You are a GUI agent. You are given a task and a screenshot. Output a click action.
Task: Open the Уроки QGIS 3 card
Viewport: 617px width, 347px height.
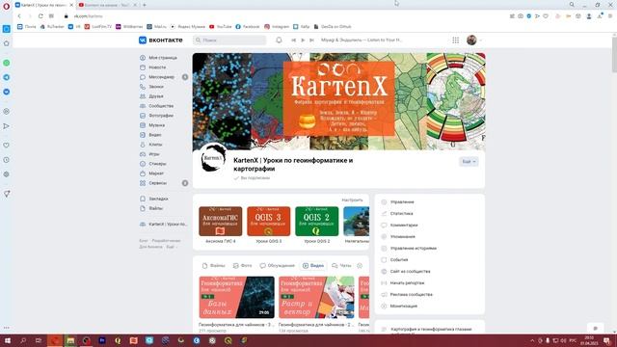tap(269, 225)
